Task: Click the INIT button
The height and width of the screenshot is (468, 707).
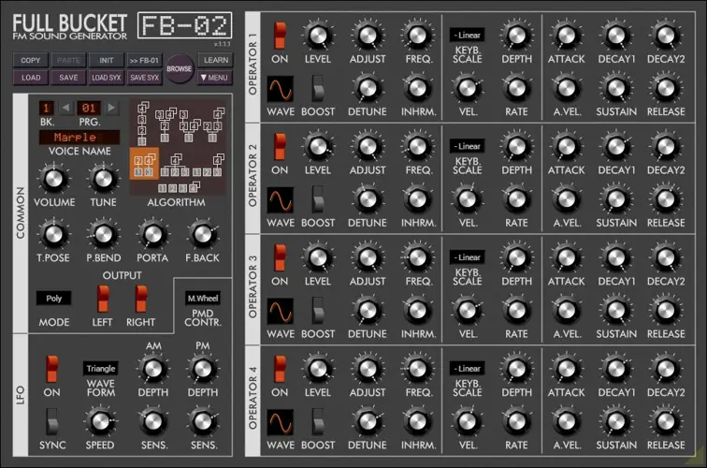Action: tap(106, 60)
